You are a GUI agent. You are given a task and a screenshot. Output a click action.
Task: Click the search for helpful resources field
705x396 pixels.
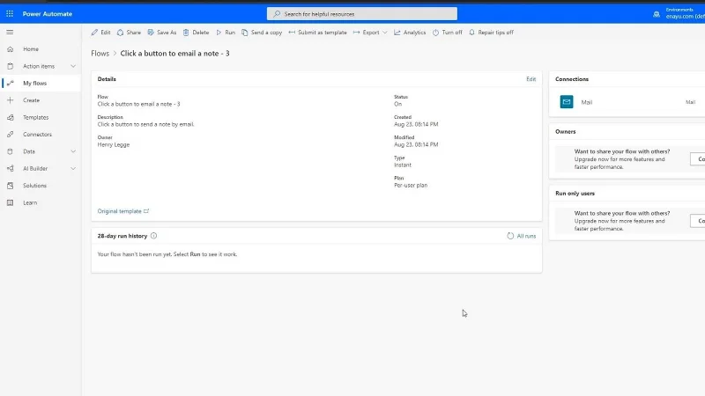click(x=362, y=14)
